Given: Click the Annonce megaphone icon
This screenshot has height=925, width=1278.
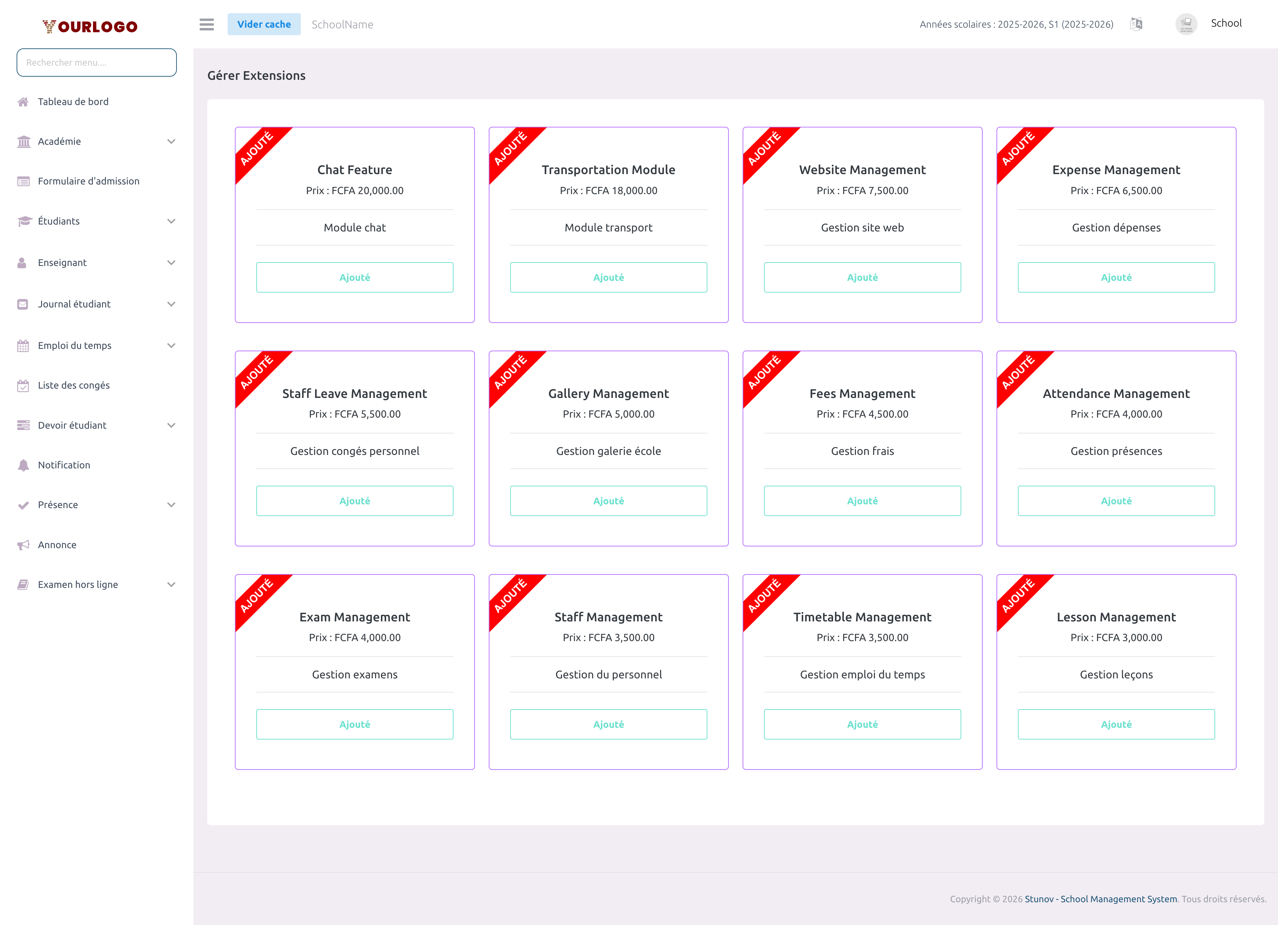Looking at the screenshot, I should click(23, 544).
